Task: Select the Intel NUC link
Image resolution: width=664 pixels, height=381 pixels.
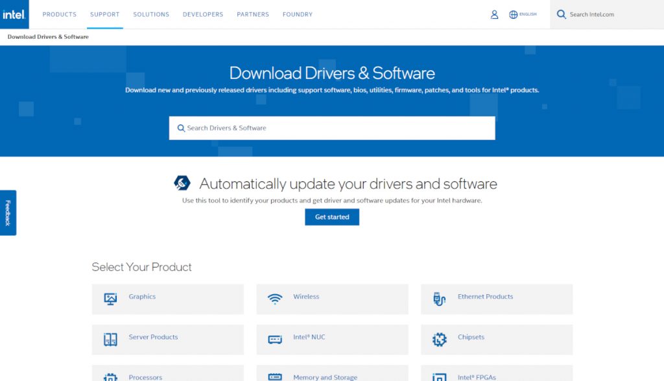Action: 309,337
